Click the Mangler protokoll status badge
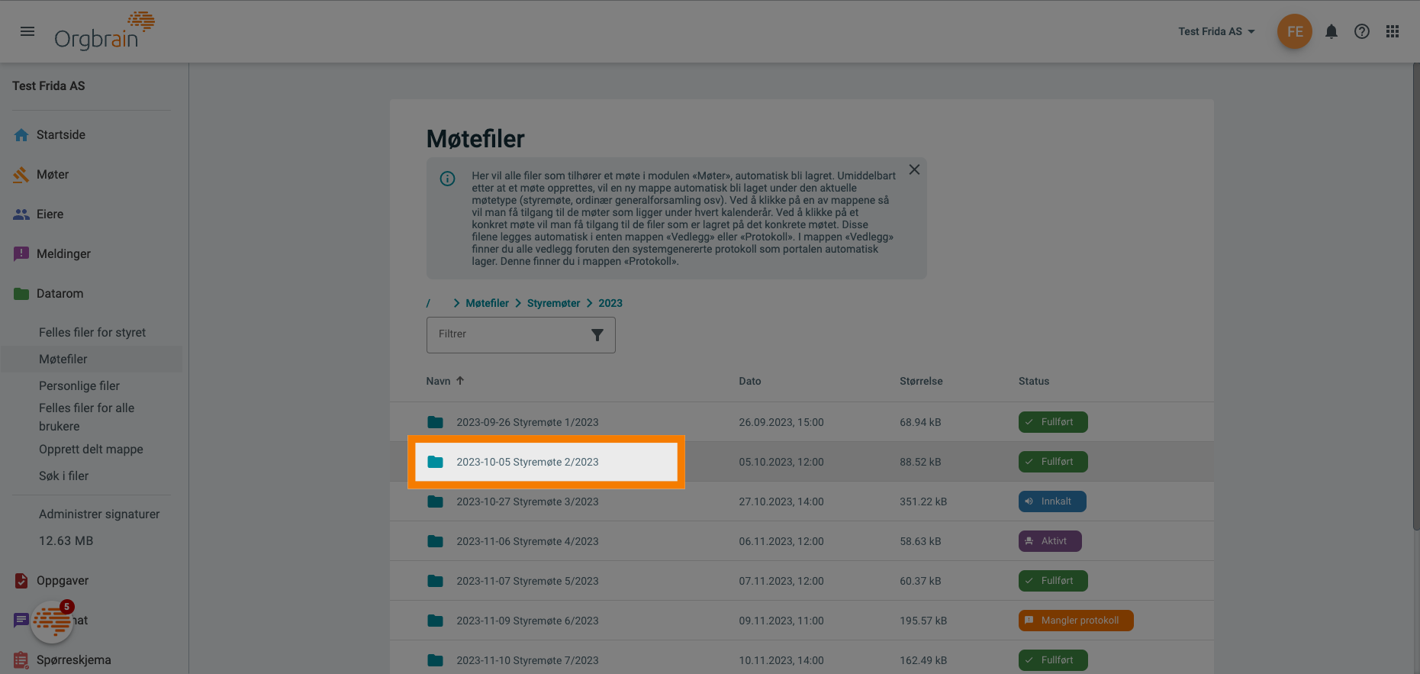The height and width of the screenshot is (674, 1420). [x=1076, y=621]
